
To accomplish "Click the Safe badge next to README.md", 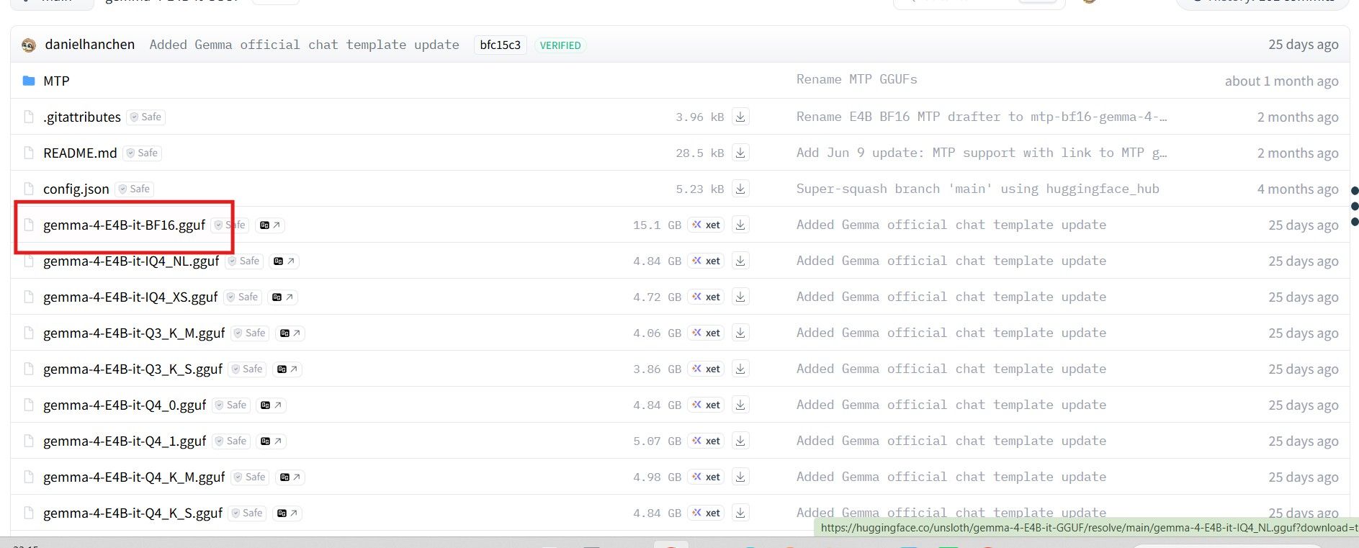I will coord(142,153).
